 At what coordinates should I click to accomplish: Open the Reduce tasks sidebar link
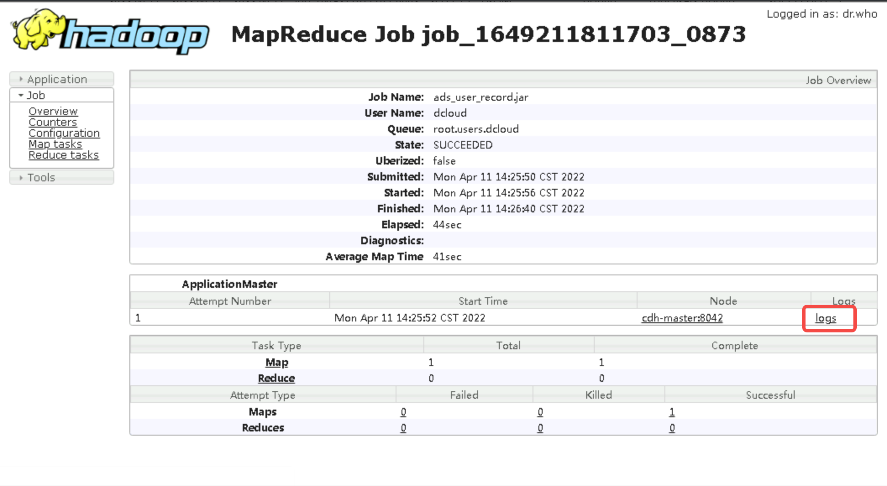pyautogui.click(x=63, y=155)
